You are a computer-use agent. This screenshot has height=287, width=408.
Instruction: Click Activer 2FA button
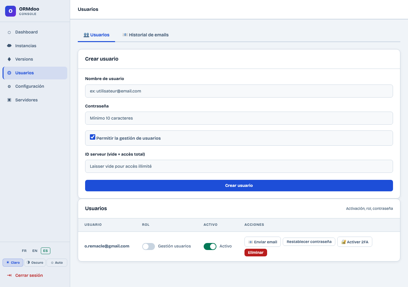coord(355,242)
